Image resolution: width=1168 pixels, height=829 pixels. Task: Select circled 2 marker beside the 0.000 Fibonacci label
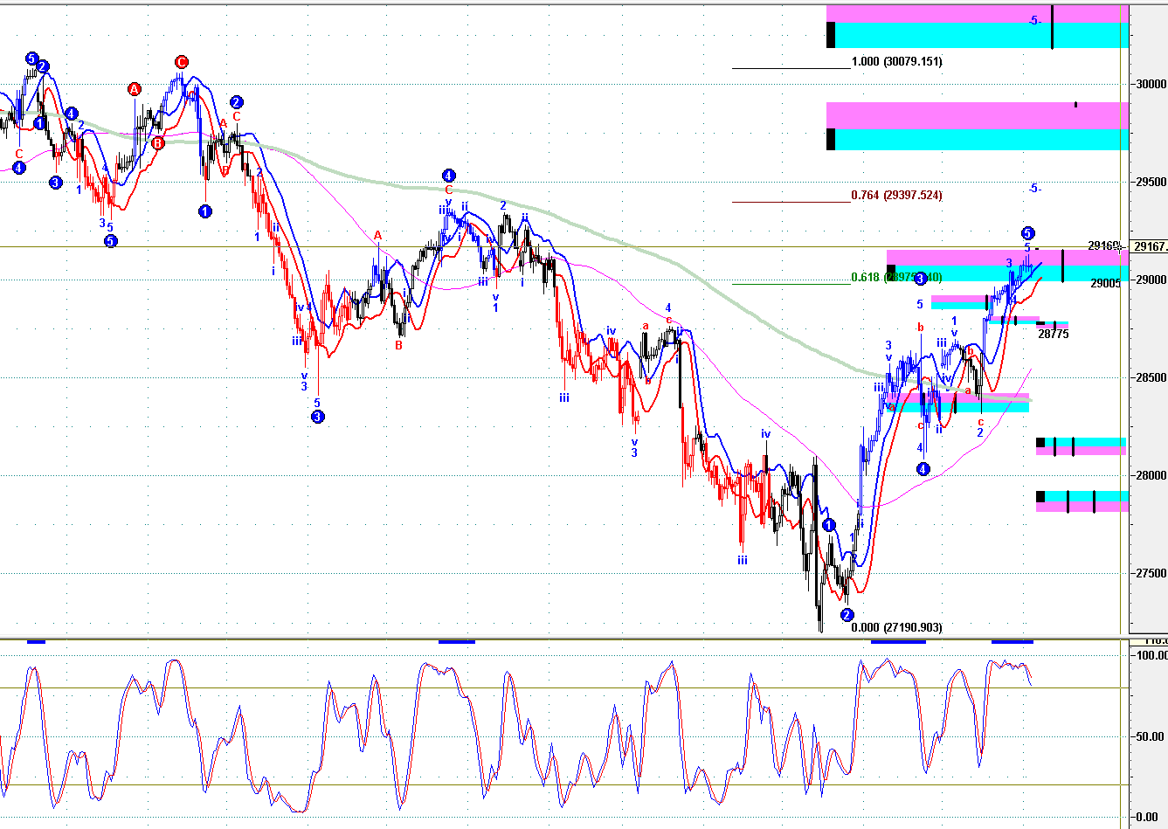[847, 615]
